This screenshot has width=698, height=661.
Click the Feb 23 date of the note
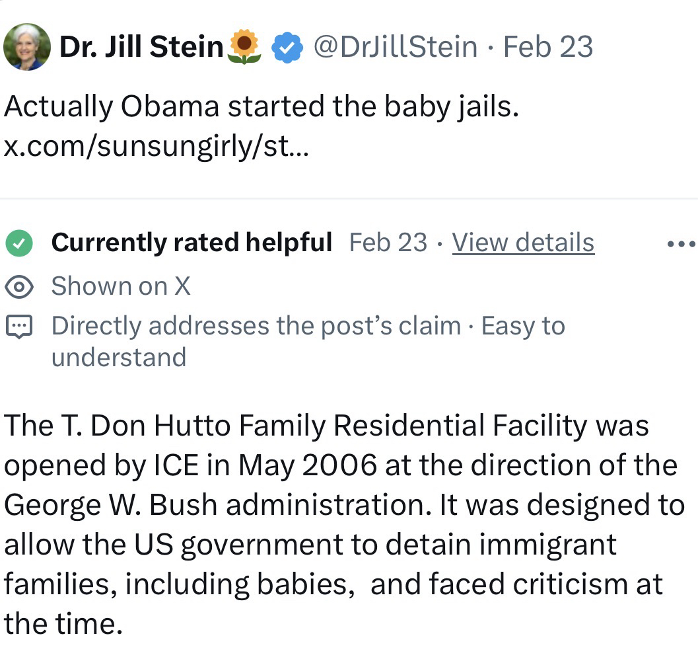point(388,243)
